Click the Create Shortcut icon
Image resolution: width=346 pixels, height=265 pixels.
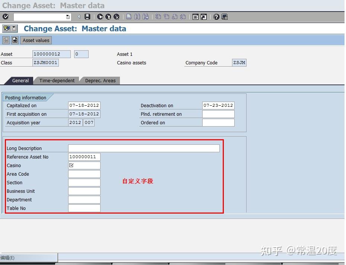[x=203, y=17]
